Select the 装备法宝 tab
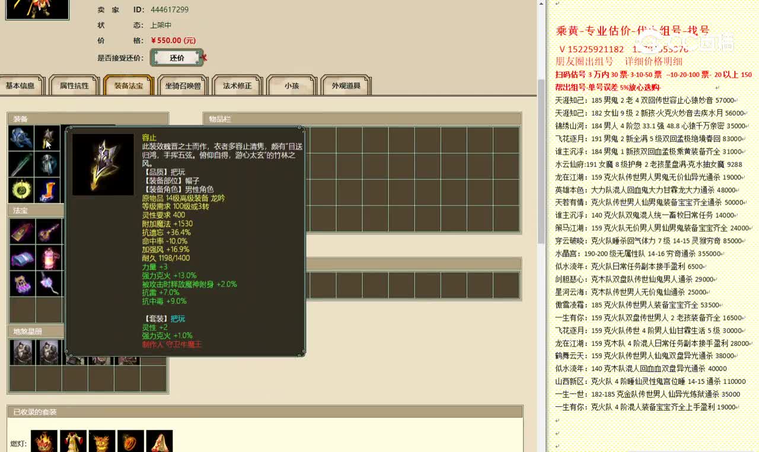 coord(128,85)
